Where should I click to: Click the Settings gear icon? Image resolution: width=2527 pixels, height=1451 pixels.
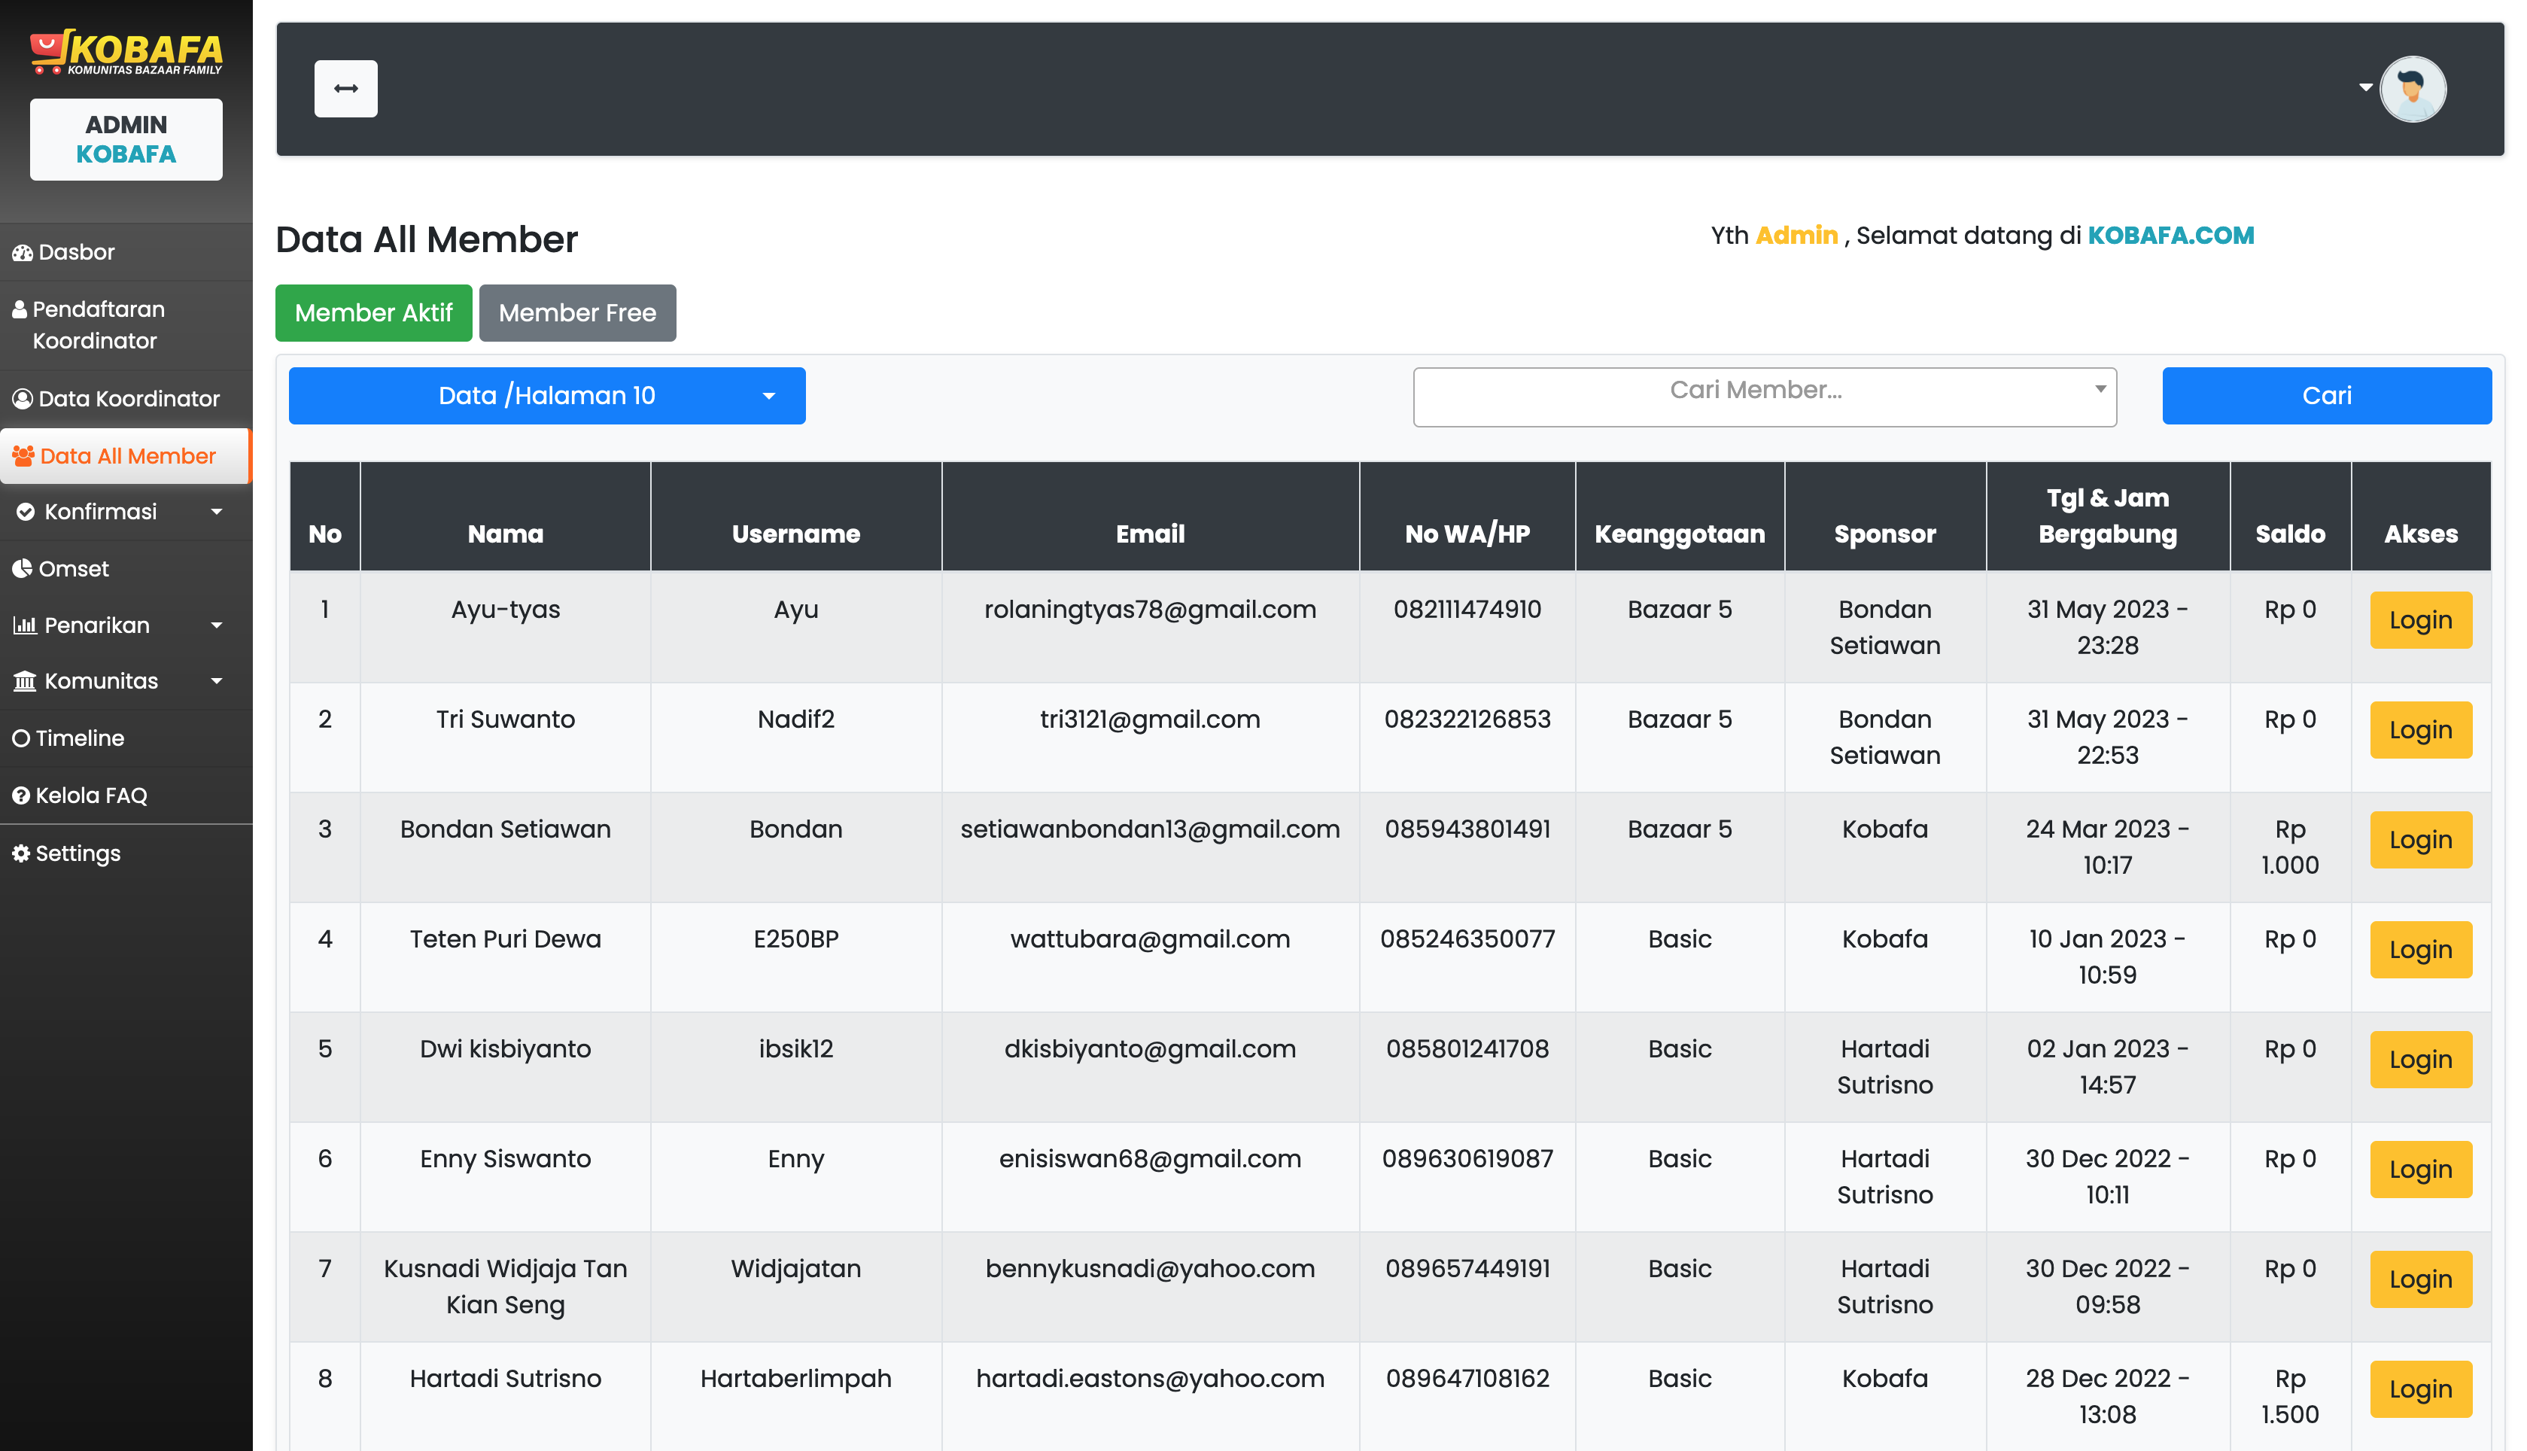[21, 853]
